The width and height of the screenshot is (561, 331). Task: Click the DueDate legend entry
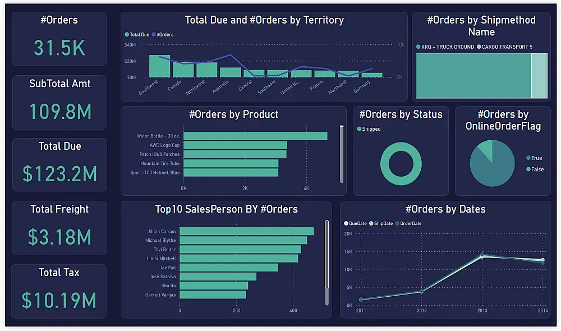[x=355, y=223]
